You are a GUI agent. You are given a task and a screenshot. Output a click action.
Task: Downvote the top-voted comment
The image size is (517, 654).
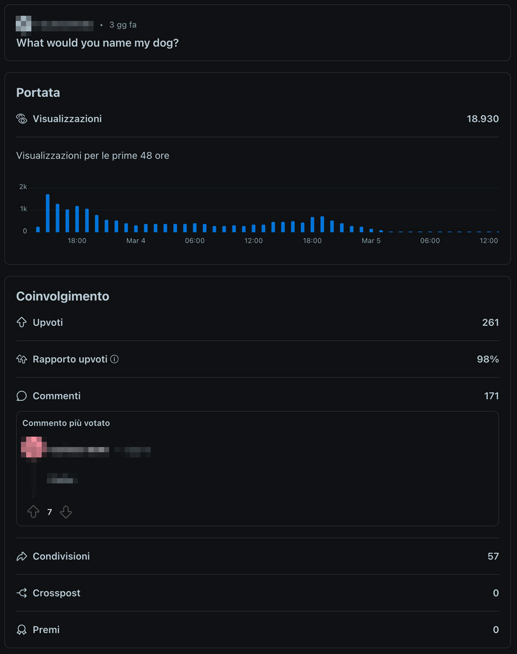tap(66, 512)
